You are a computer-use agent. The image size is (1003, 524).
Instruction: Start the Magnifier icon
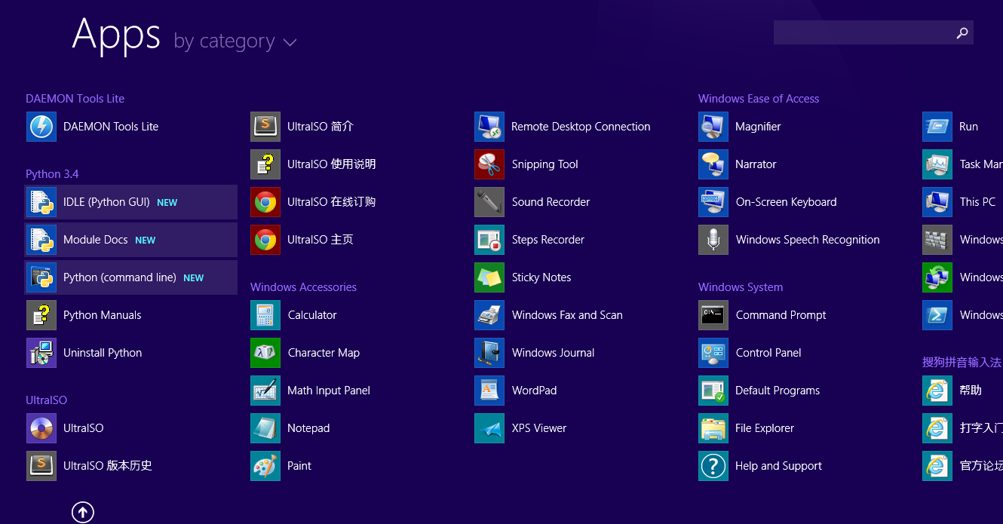pos(713,127)
